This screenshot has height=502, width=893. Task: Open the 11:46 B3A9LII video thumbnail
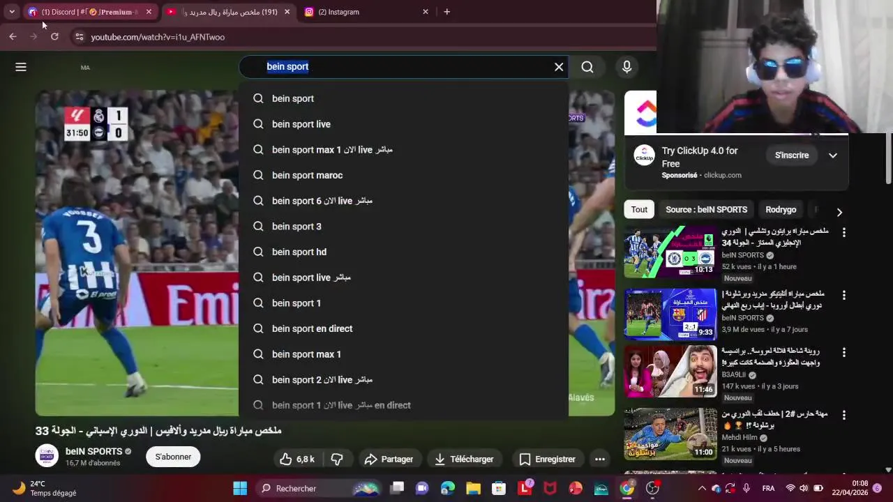(670, 371)
